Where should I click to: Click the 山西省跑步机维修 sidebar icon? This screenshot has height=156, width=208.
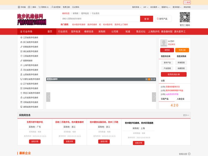click(x=21, y=75)
